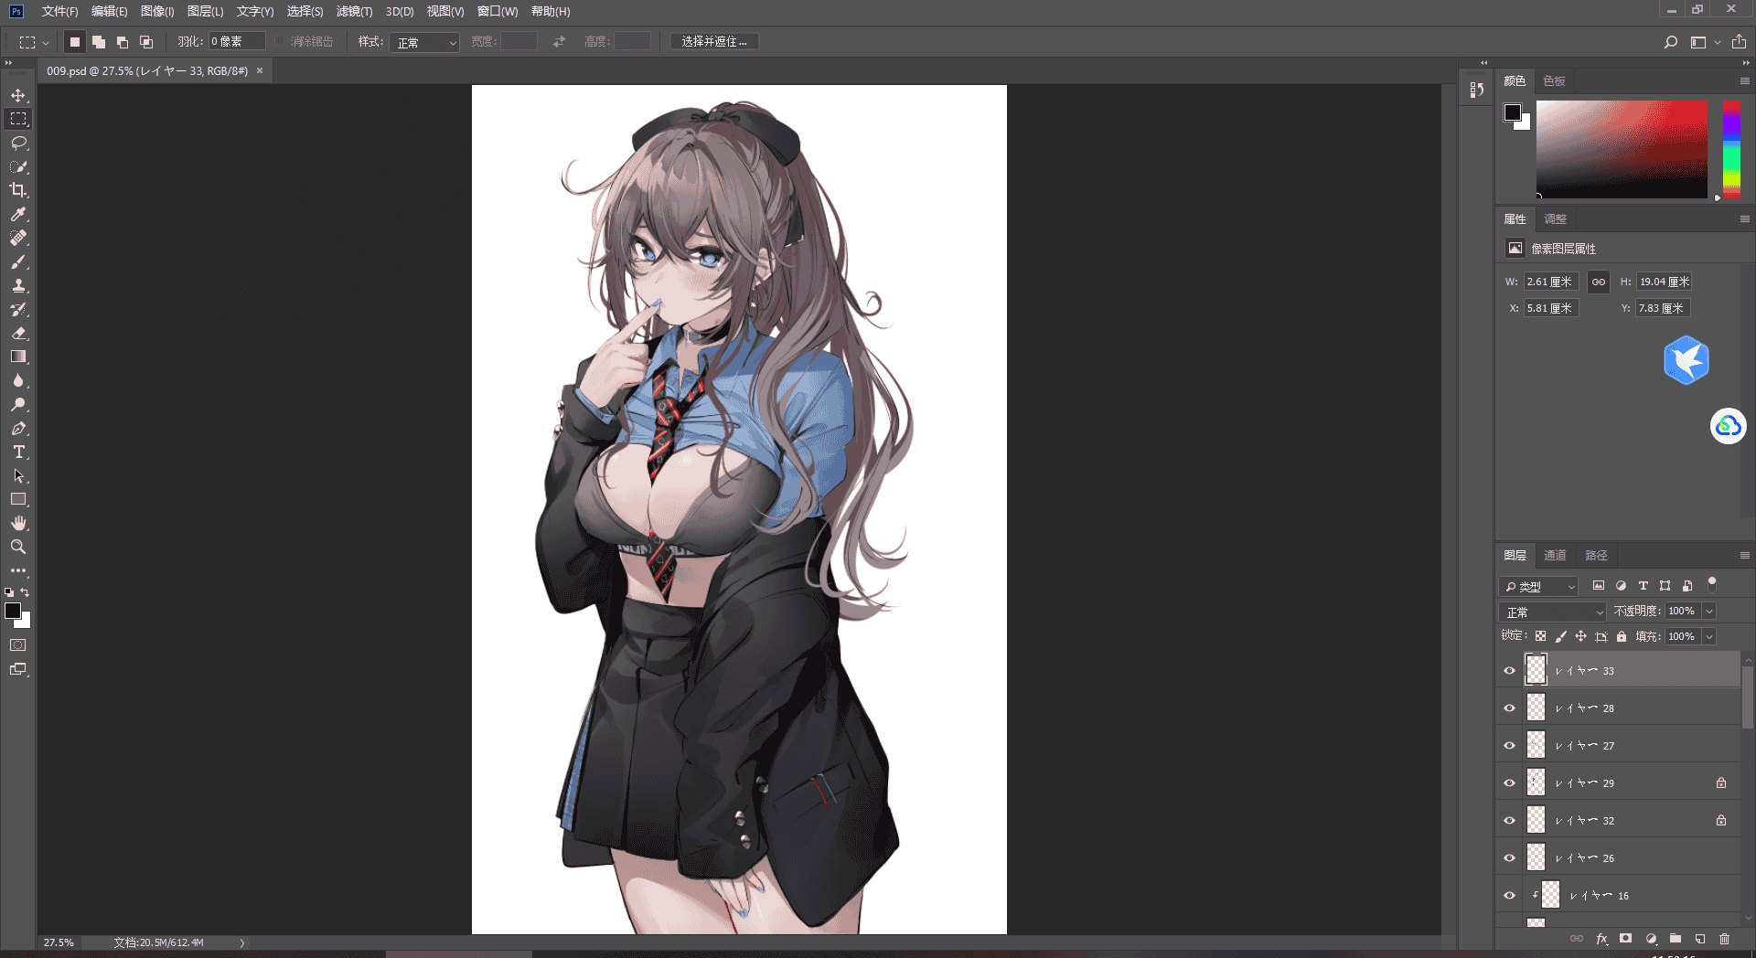Close the 009.psd document tab
This screenshot has height=958, width=1756.
click(260, 70)
